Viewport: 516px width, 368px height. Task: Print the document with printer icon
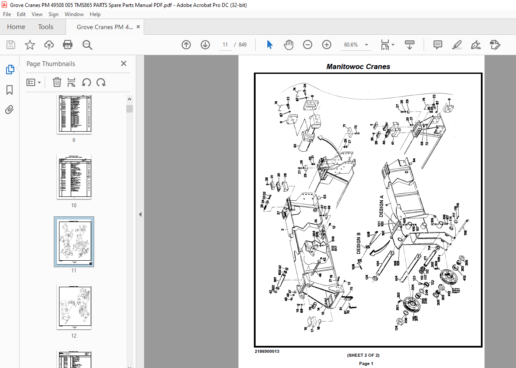[68, 45]
